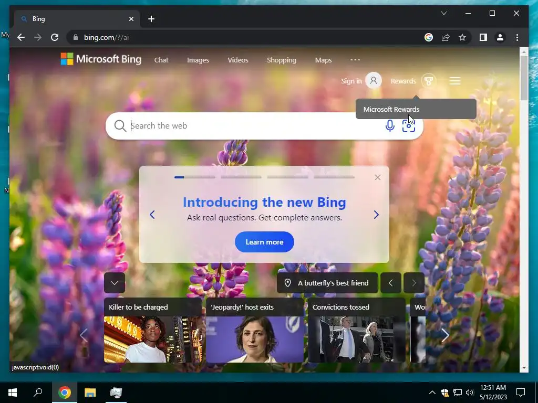
Task: Open the Maps tab in Bing
Action: [x=323, y=60]
